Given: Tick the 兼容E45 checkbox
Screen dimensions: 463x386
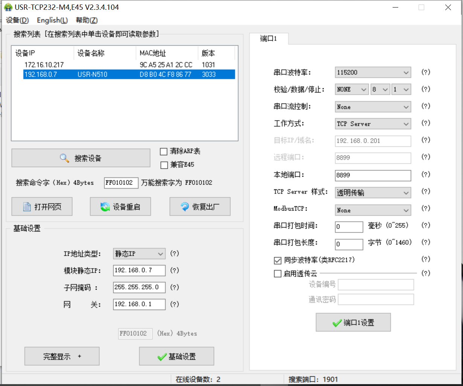Looking at the screenshot, I should tap(164, 165).
